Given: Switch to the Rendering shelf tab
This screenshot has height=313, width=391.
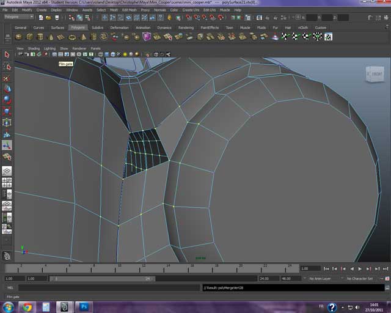Looking at the screenshot, I should click(186, 28).
